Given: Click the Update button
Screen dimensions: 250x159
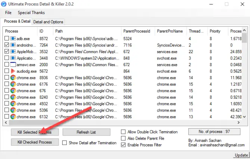Looking at the screenshot, I should [241, 155].
